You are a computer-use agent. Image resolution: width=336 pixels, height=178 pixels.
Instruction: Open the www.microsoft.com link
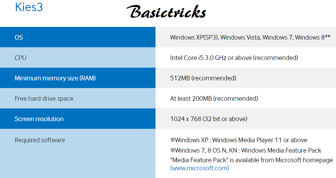click(199, 168)
